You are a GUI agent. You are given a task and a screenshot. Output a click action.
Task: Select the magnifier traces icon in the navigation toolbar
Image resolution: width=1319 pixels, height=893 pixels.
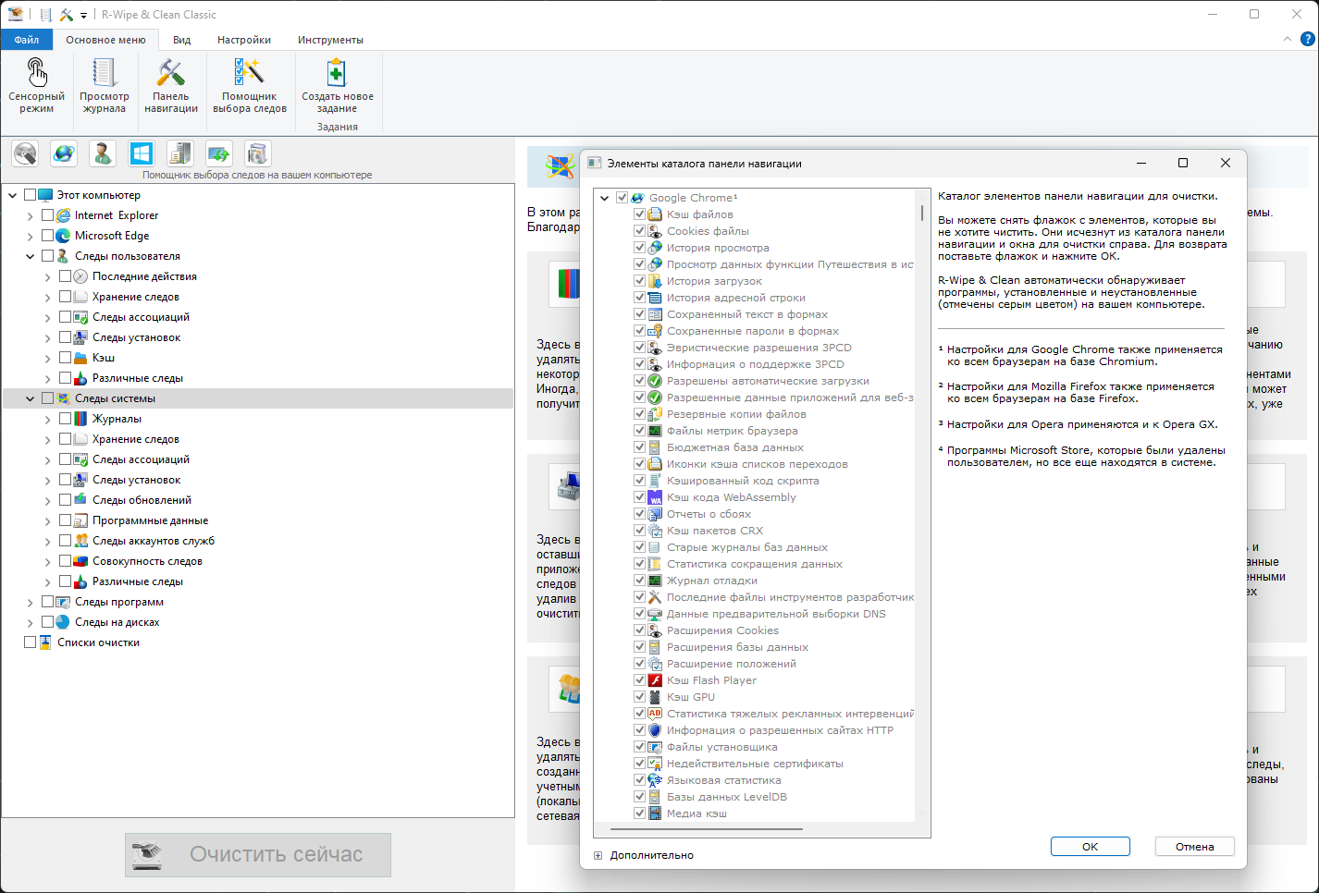[x=25, y=153]
